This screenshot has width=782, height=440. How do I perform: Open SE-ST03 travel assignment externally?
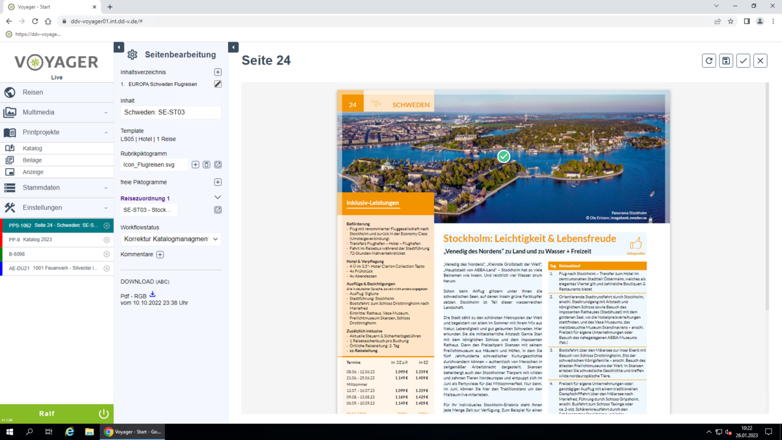tap(218, 210)
